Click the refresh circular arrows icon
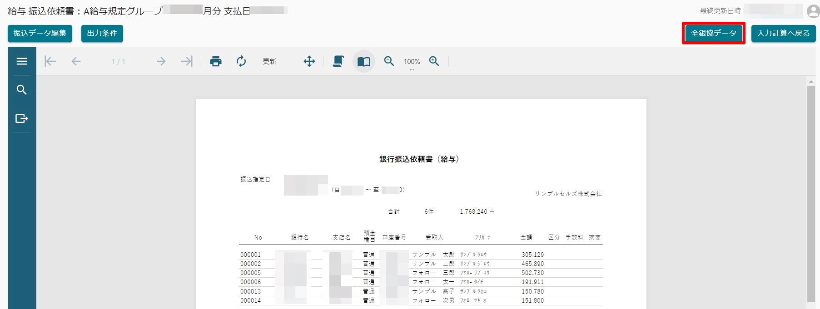 coord(241,61)
